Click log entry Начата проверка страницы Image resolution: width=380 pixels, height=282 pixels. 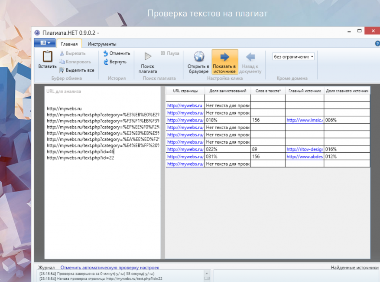101,279
